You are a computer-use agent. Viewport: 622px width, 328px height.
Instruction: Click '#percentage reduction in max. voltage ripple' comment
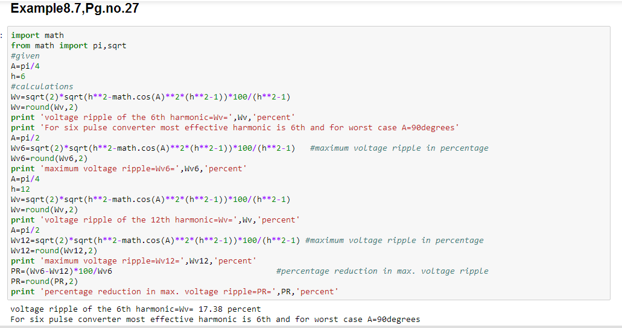(x=382, y=271)
